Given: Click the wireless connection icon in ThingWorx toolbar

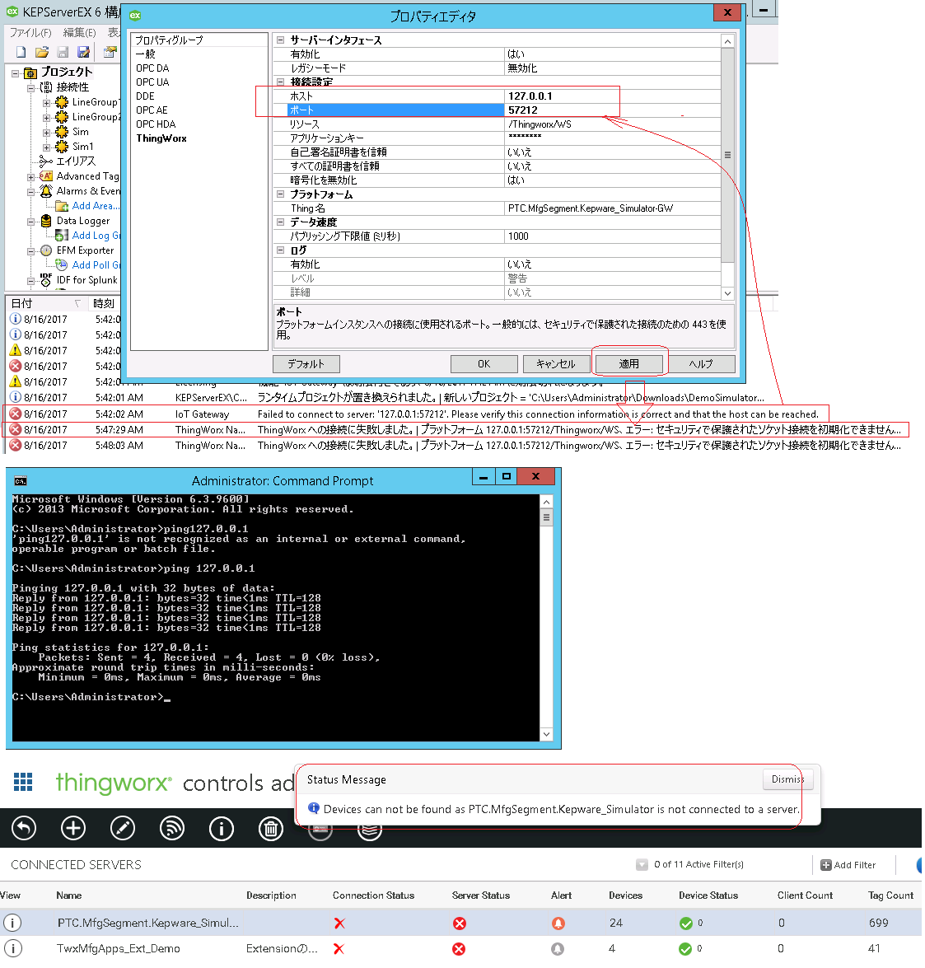Looking at the screenshot, I should tap(172, 828).
